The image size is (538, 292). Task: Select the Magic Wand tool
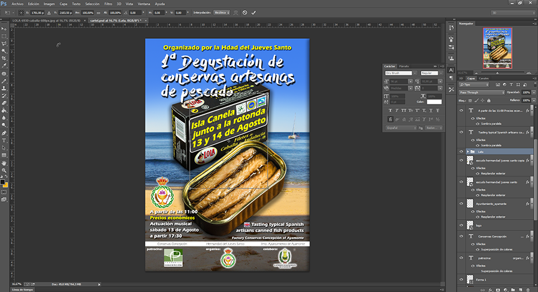click(x=4, y=51)
